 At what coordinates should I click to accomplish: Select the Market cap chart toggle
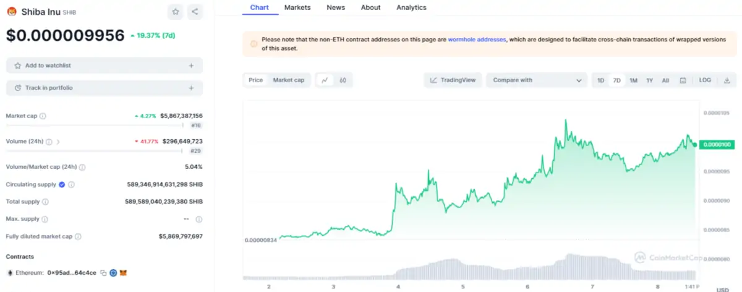click(289, 80)
